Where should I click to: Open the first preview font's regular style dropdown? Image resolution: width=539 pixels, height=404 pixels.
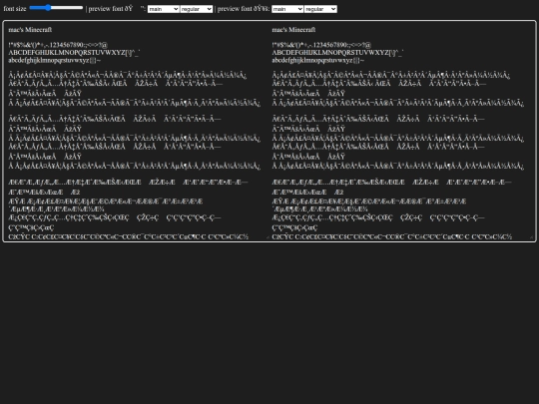(x=197, y=9)
